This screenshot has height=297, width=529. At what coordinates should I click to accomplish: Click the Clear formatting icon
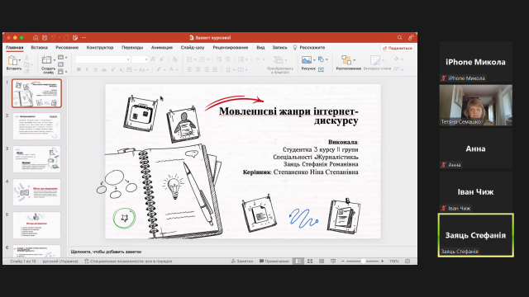(x=174, y=59)
